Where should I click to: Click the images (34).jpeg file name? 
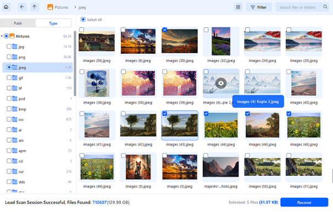coord(262,60)
